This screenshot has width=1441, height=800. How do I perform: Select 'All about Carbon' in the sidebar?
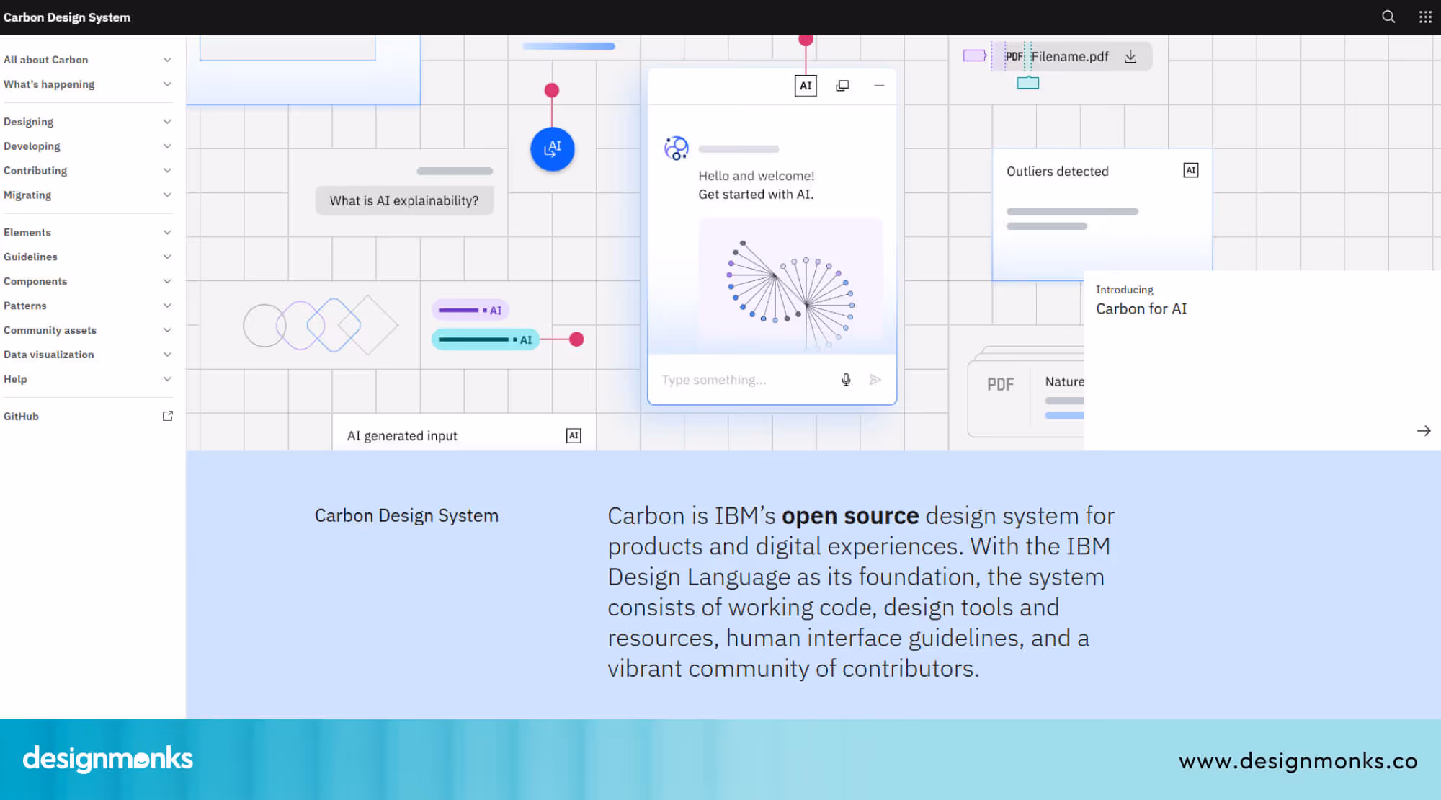click(x=46, y=60)
